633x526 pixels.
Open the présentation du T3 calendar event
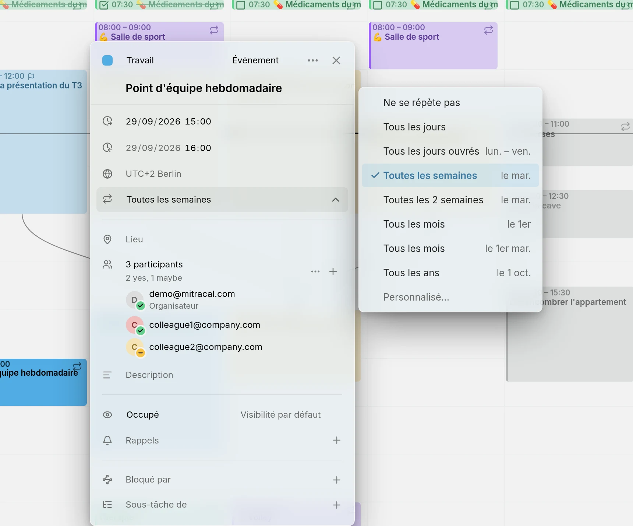pyautogui.click(x=43, y=142)
